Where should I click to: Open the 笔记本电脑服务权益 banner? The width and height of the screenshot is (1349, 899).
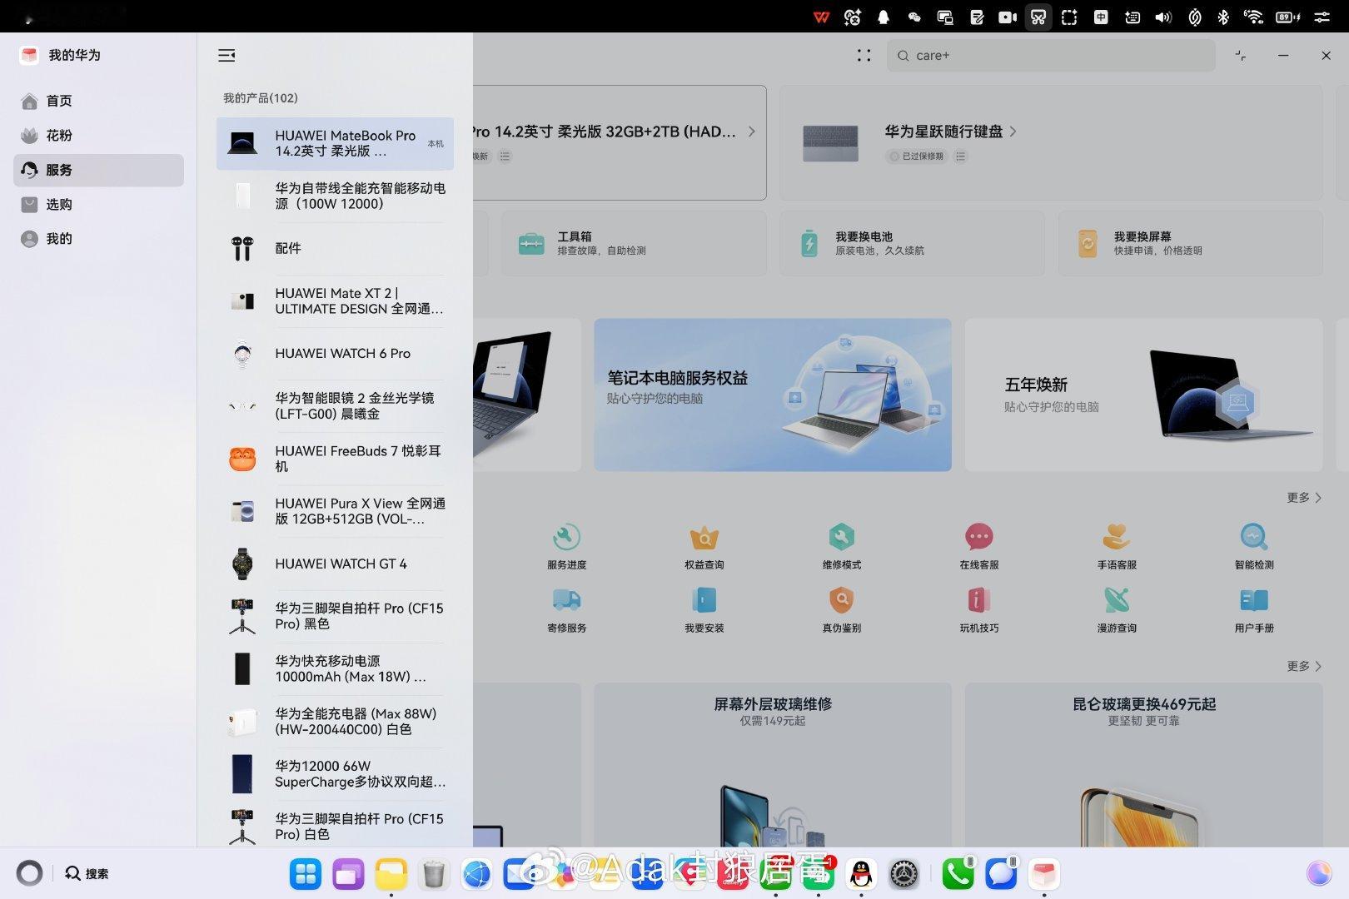pos(773,395)
